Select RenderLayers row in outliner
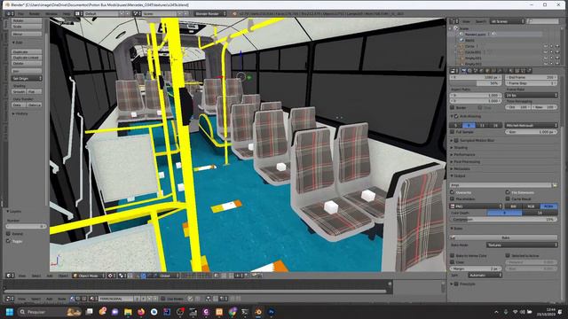The height and width of the screenshot is (319, 568). tap(475, 34)
